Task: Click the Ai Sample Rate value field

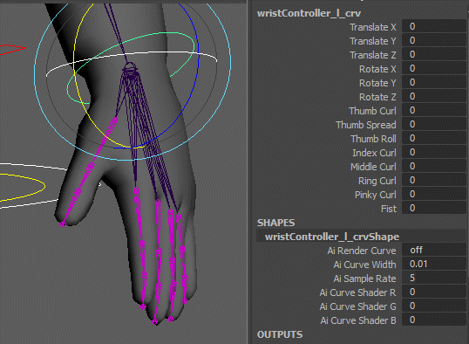Action: 434,279
